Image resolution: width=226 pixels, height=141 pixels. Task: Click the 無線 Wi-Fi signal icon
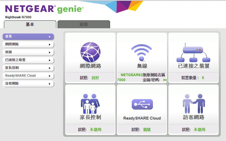tap(141, 52)
